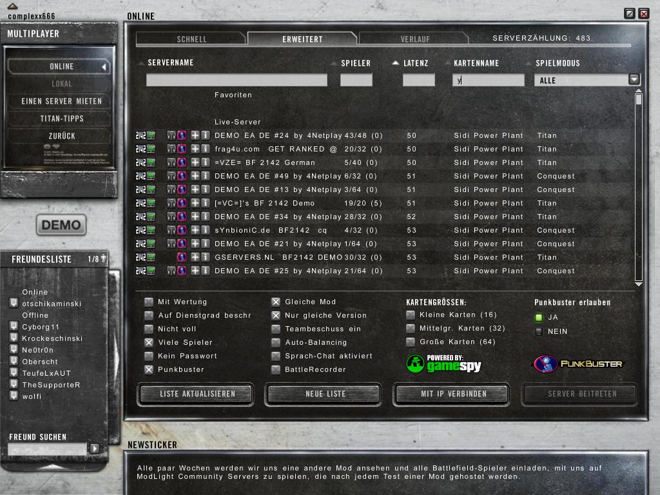
Task: Show info for =VZE= BF 2142 German
Action: click(206, 162)
